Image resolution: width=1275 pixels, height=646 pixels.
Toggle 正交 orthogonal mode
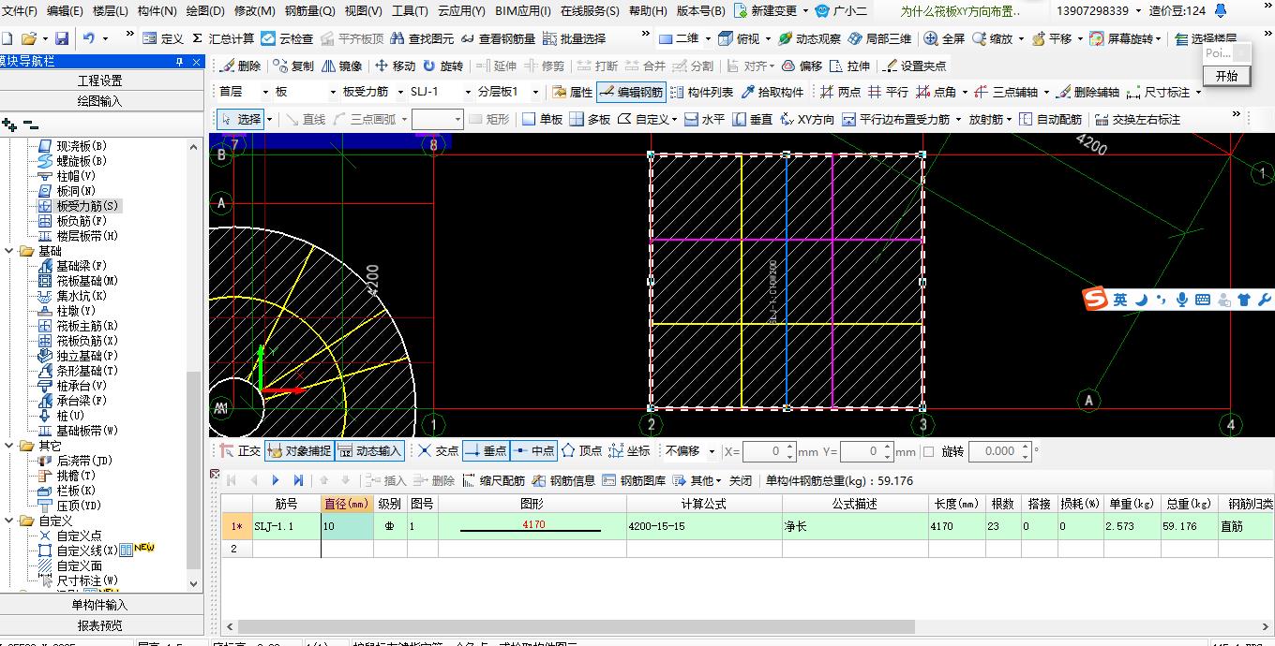[x=240, y=450]
